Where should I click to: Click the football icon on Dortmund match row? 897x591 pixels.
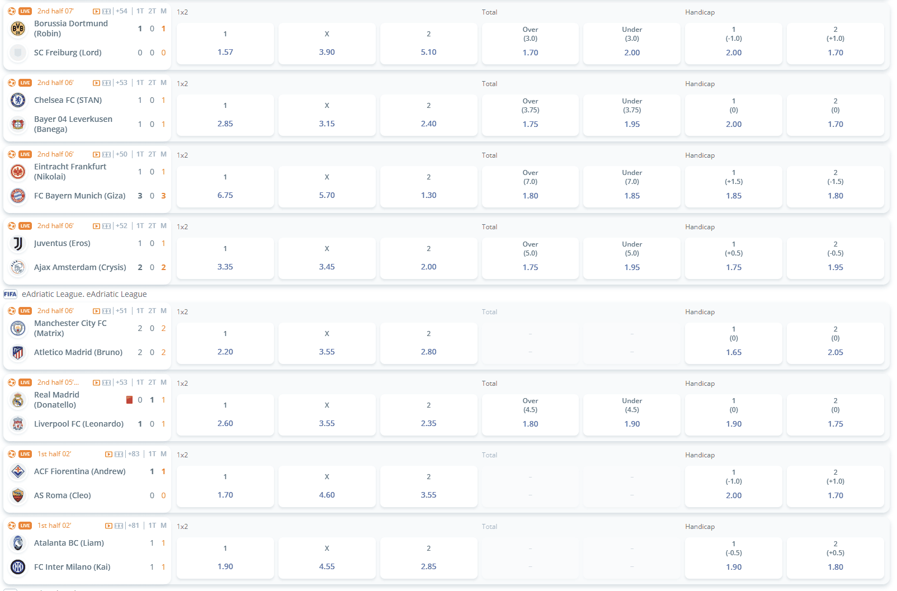coord(12,11)
